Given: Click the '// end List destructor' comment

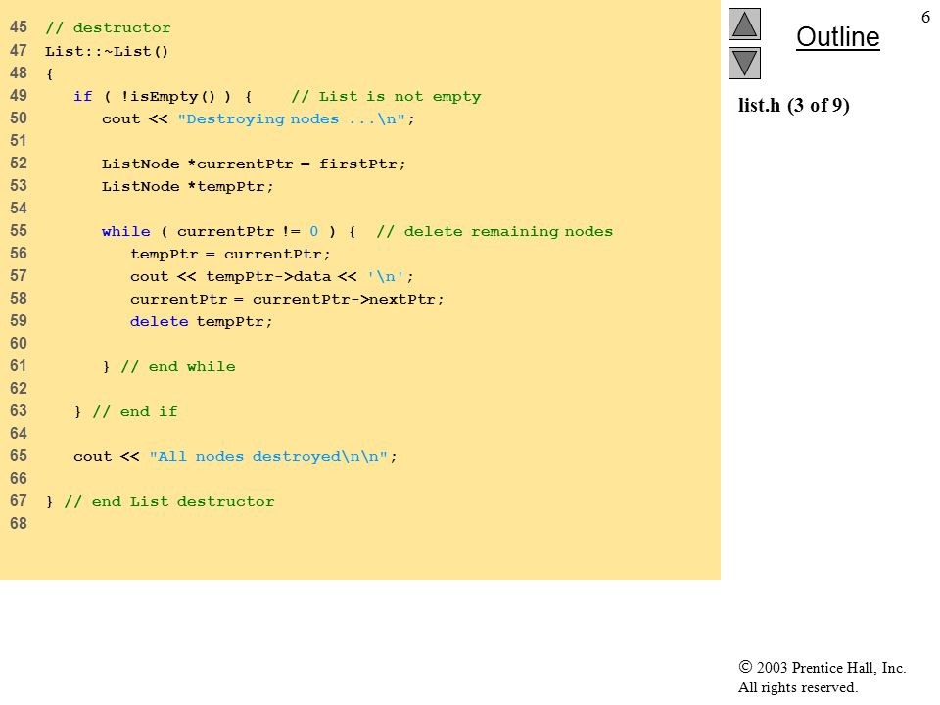Looking at the screenshot, I should 169,501.
